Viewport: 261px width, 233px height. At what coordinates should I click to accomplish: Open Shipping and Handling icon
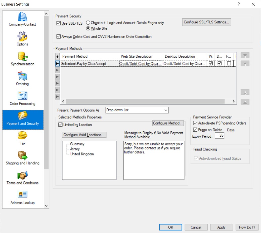[x=22, y=156]
